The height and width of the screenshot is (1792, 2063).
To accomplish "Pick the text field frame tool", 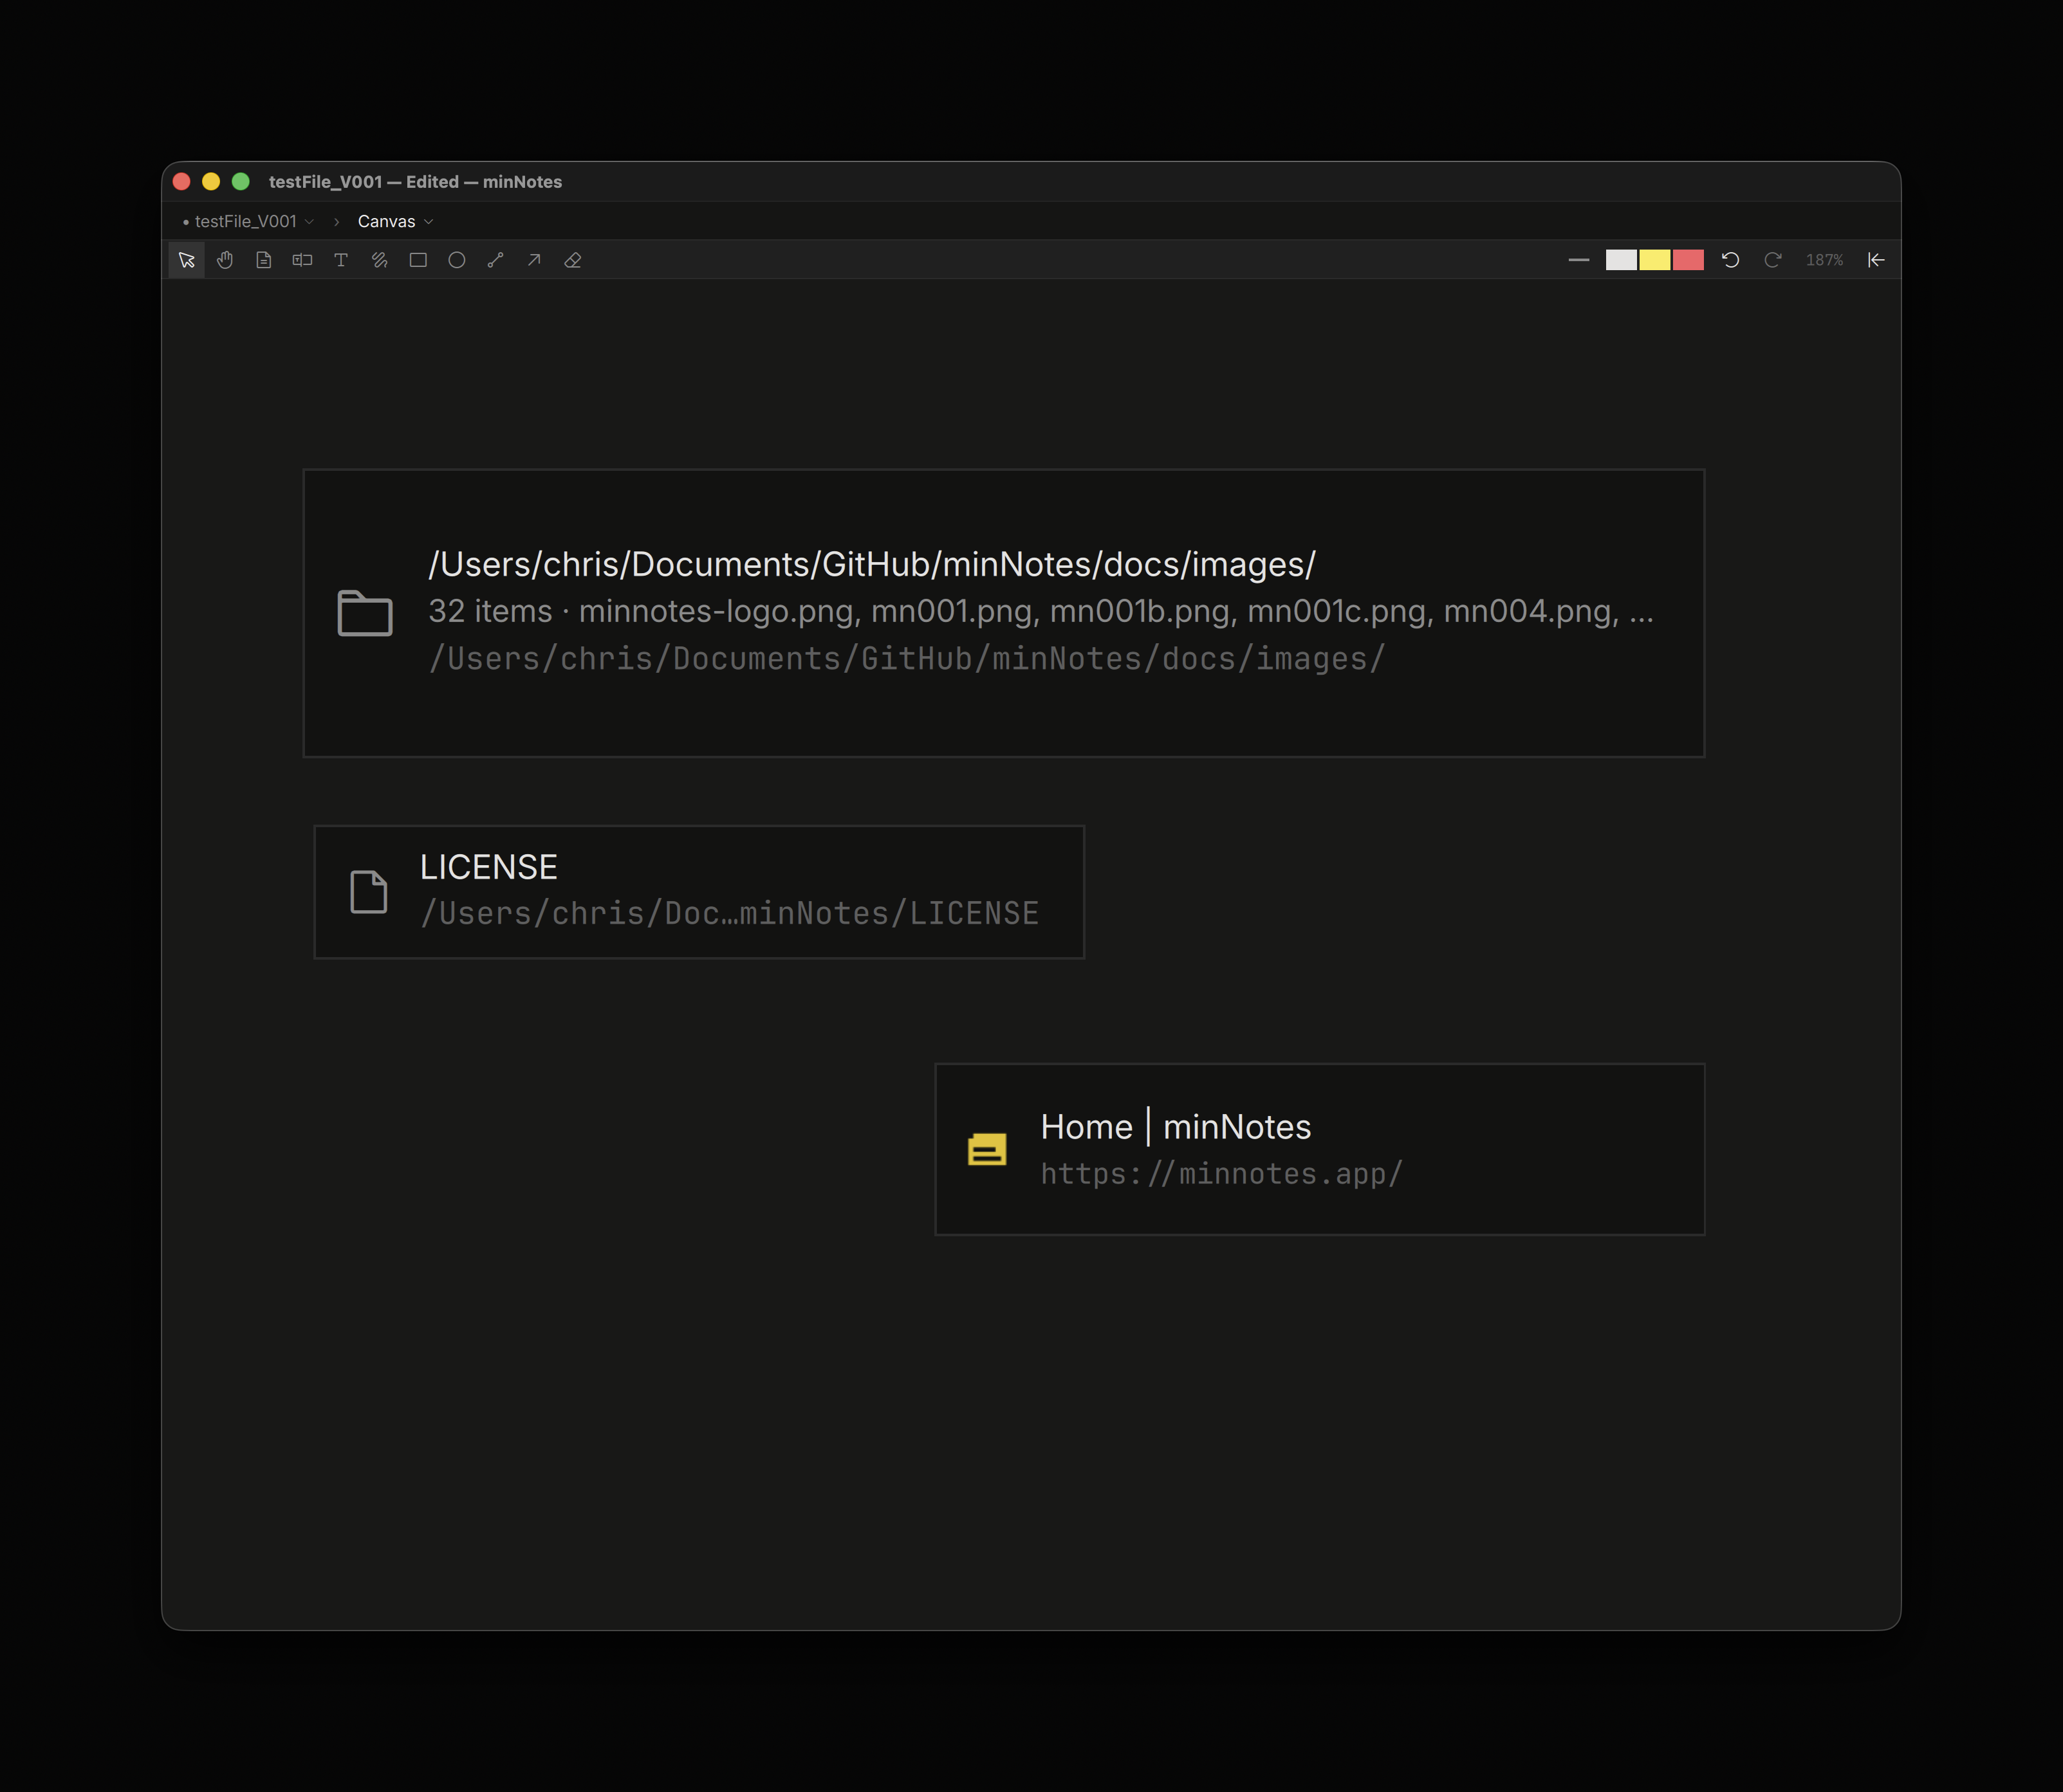I will tap(302, 260).
